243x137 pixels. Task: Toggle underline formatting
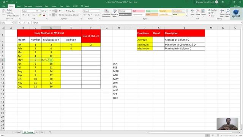click(29, 15)
